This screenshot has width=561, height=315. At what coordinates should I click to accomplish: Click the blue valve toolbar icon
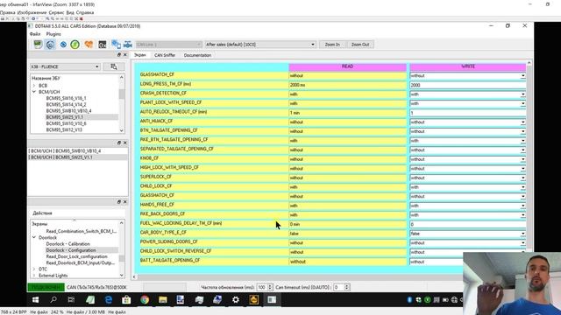coord(128,45)
